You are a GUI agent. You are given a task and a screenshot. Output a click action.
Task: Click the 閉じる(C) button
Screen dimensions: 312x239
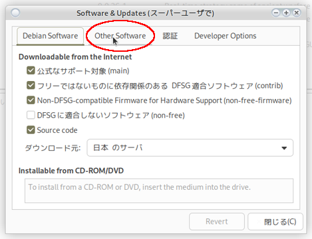(275, 222)
